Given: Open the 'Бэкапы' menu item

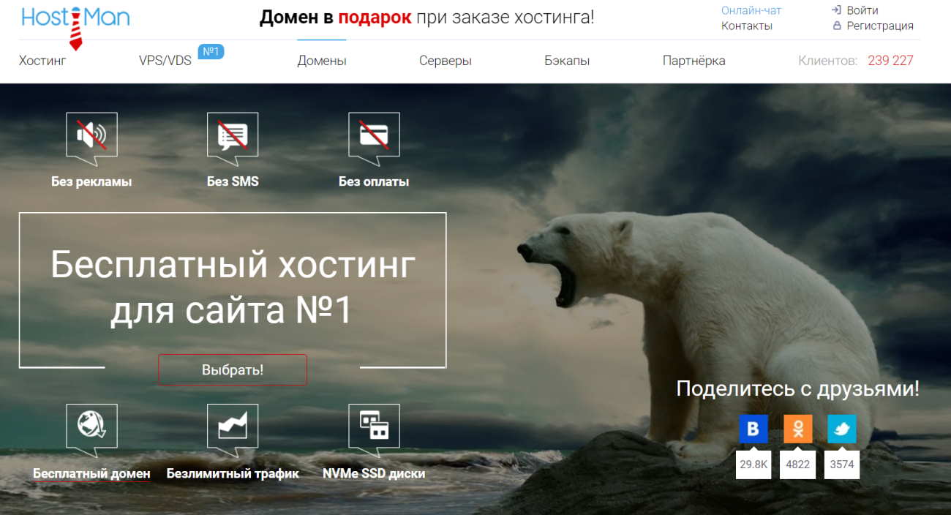Looking at the screenshot, I should [x=567, y=61].
